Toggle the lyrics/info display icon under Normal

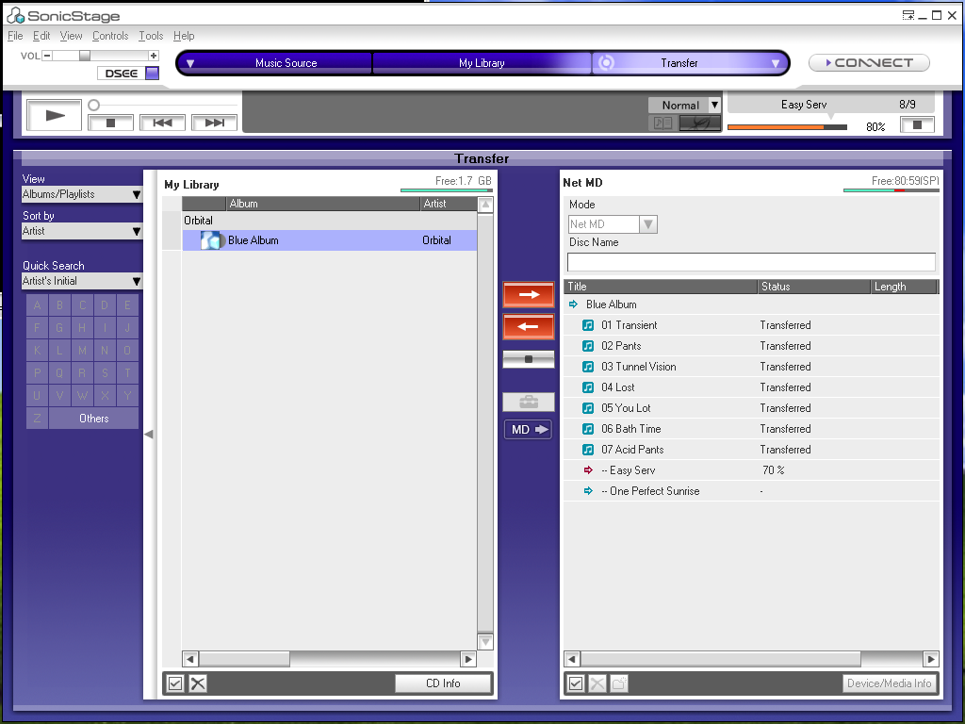pos(662,123)
